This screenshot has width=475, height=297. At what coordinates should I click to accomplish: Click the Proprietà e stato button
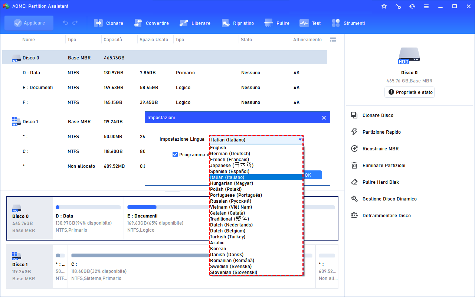tap(409, 92)
